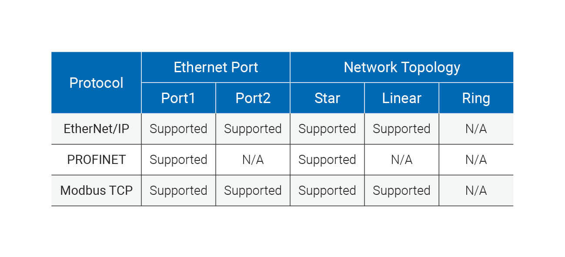Click EtherNet/IP Port1 Supported cell

tap(178, 129)
